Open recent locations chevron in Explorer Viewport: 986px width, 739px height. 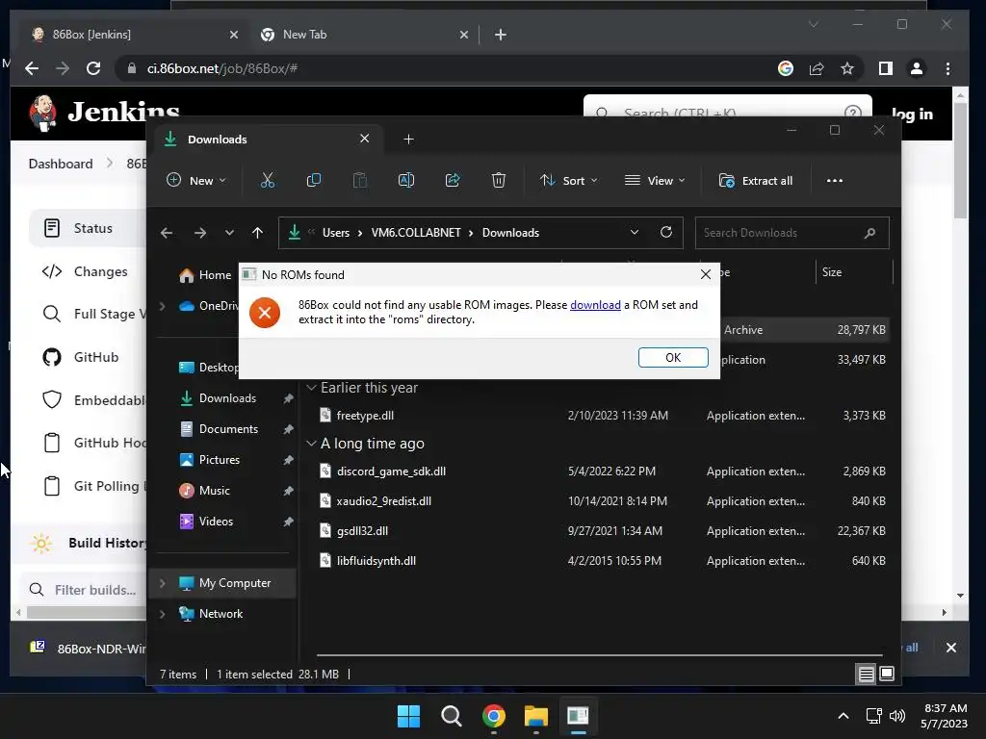click(229, 233)
